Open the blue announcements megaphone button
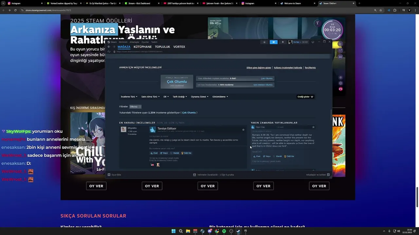419x235 pixels. pos(273,42)
